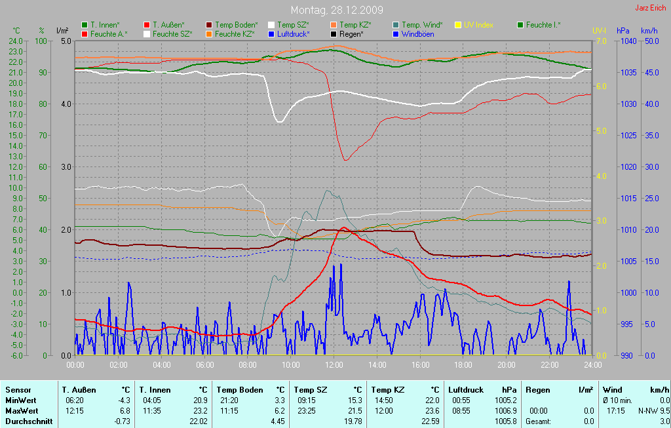
Task: Select the 'Feuchte KZ*' legend label
Action: 235,34
